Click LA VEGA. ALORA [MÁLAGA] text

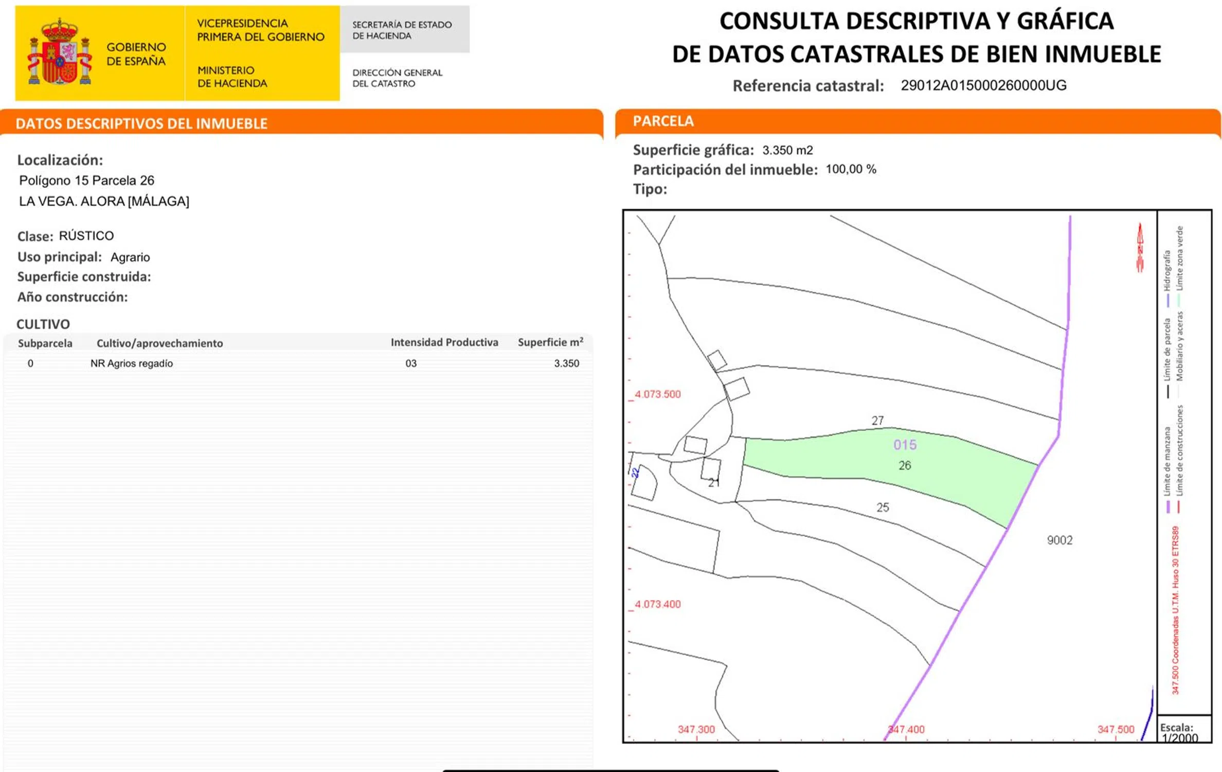(x=104, y=201)
